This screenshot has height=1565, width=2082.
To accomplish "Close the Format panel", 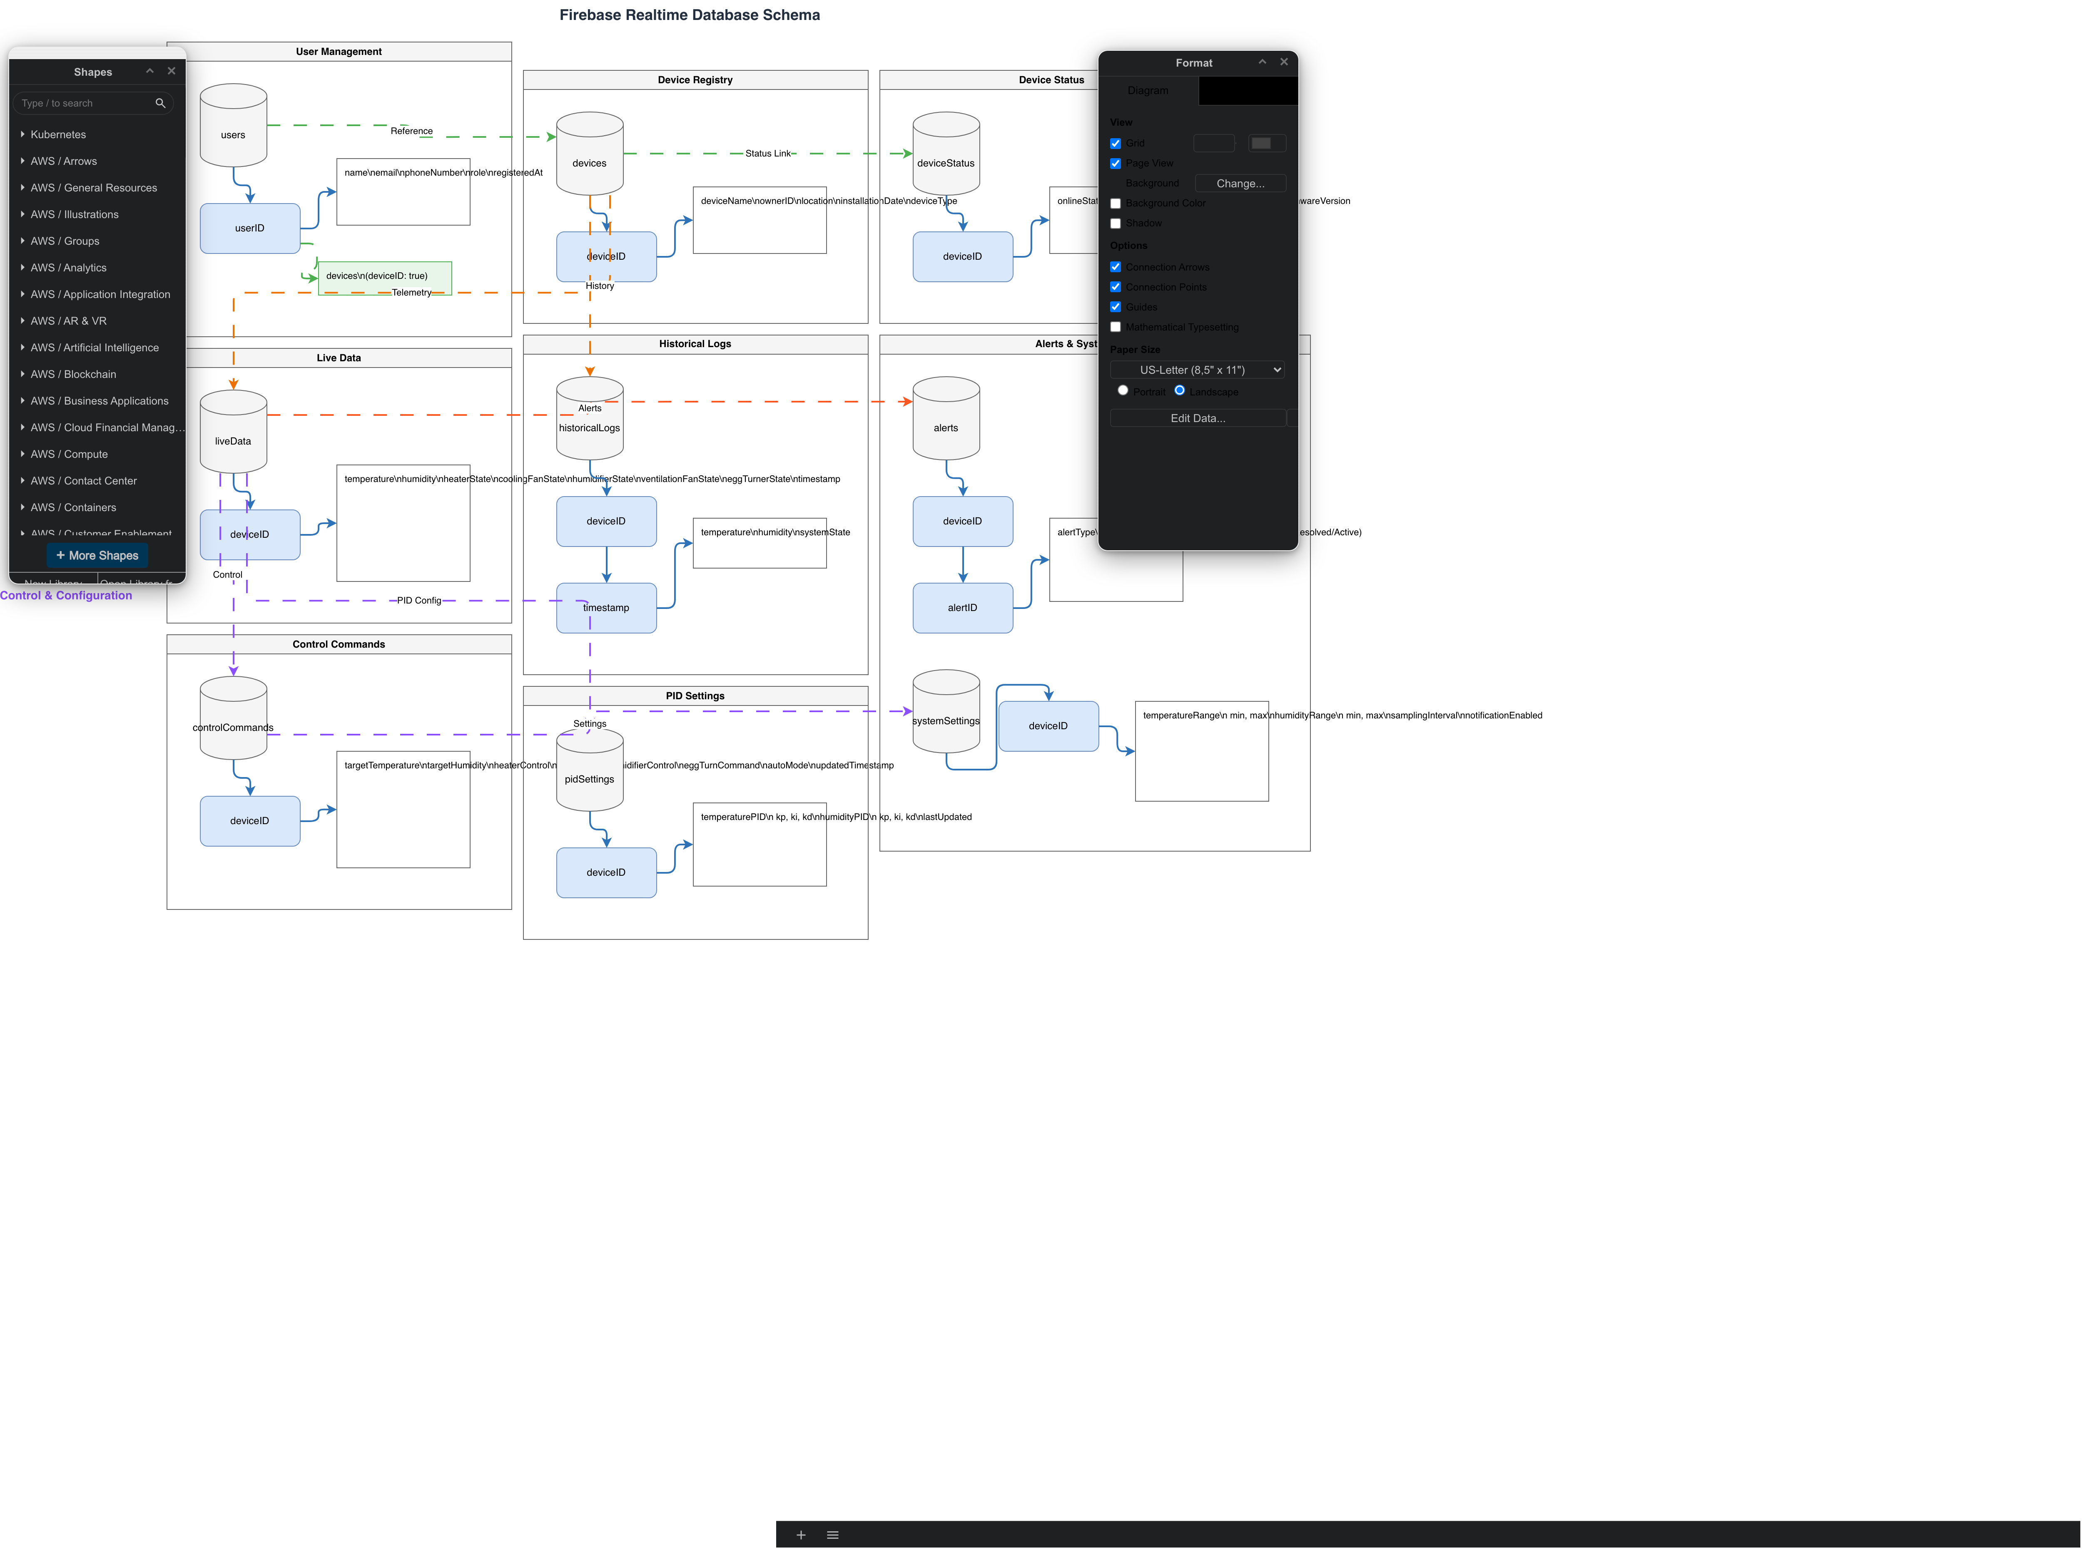I will point(1284,62).
